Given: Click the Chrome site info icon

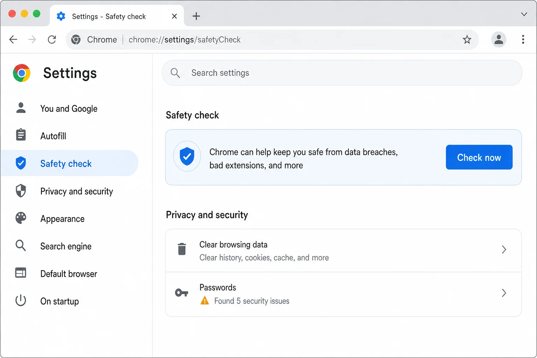Looking at the screenshot, I should coord(76,40).
